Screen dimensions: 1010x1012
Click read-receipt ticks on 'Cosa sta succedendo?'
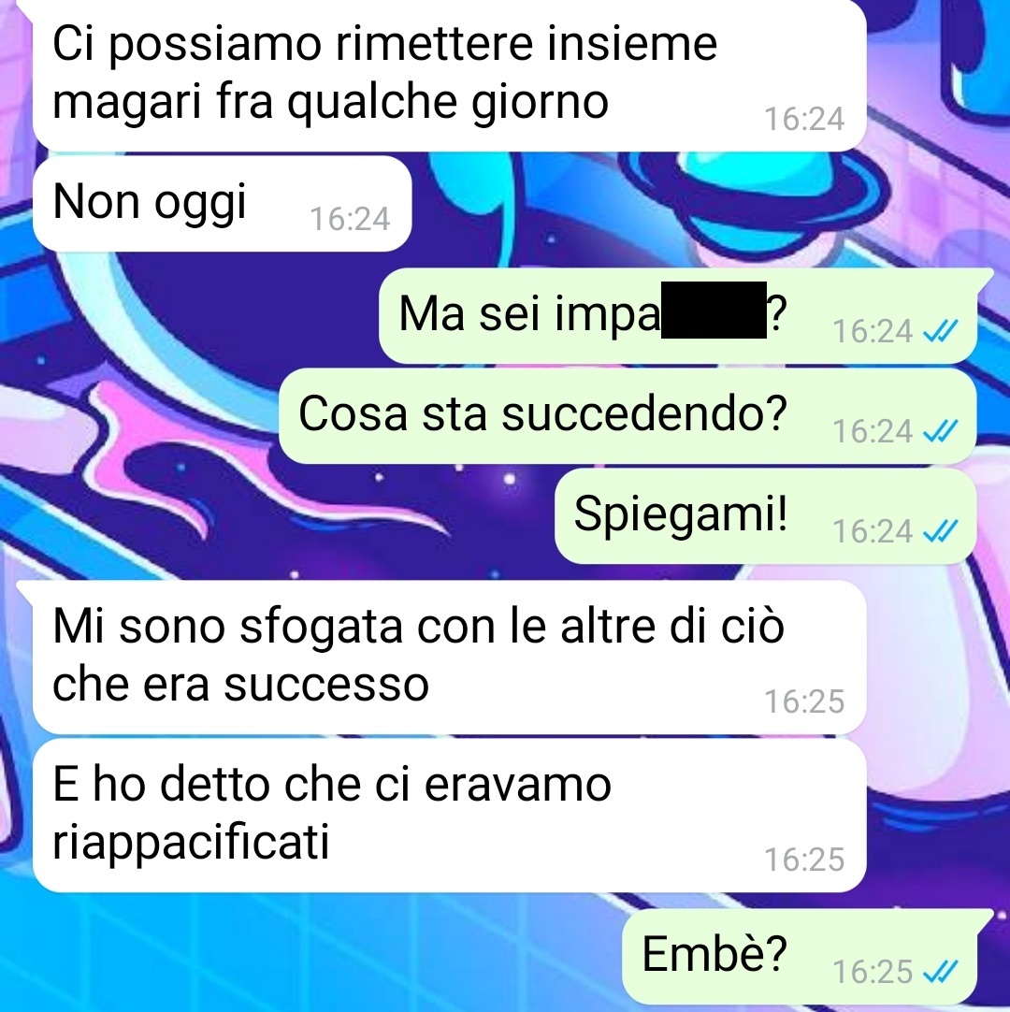coord(940,432)
